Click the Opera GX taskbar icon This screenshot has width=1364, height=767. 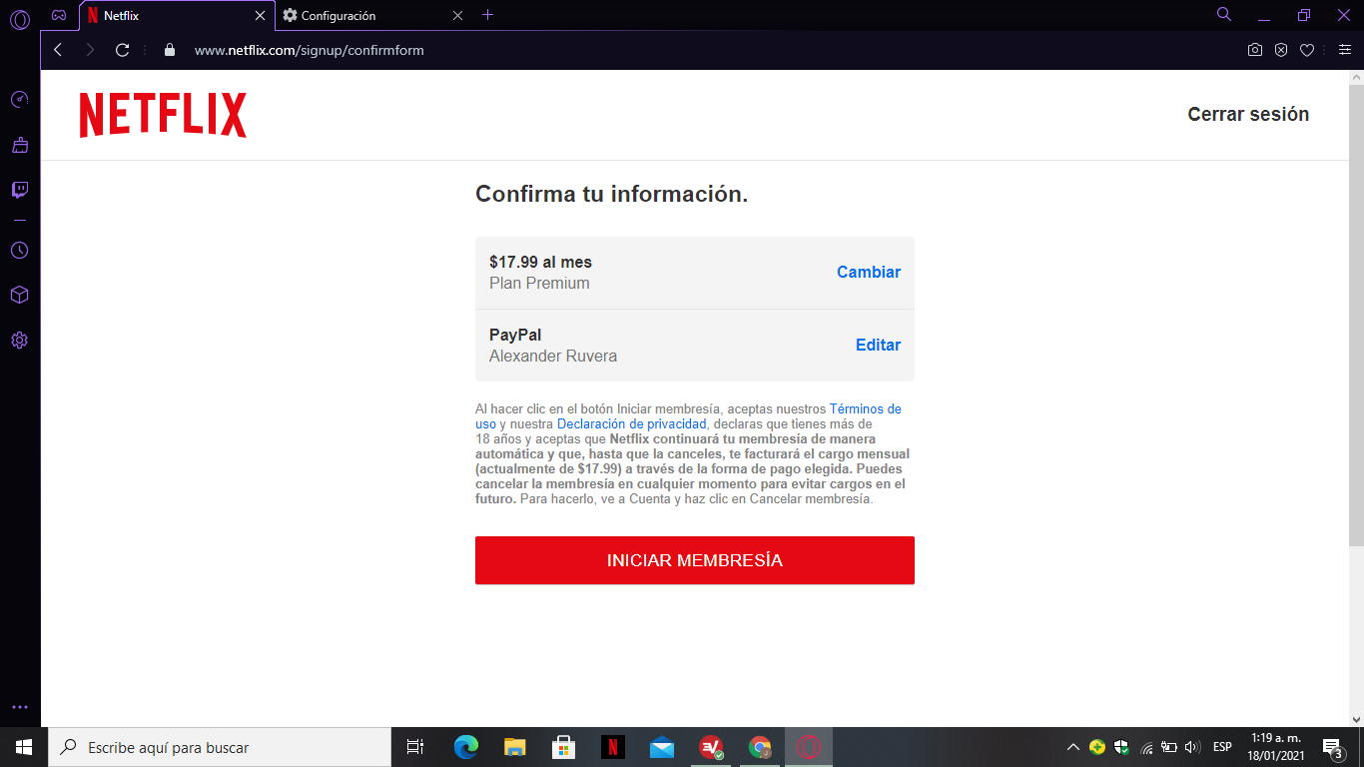(809, 747)
